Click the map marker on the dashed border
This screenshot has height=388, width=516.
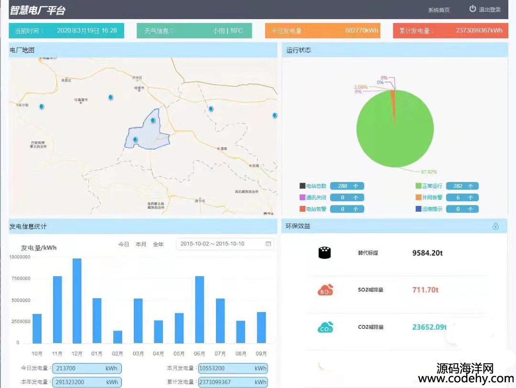point(211,109)
